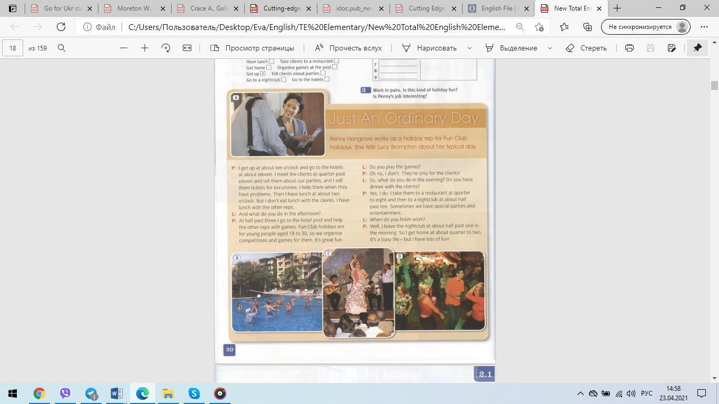Viewport: 719px width, 404px height.
Task: Click the heading Just An Ordinary Day
Action: coord(403,118)
